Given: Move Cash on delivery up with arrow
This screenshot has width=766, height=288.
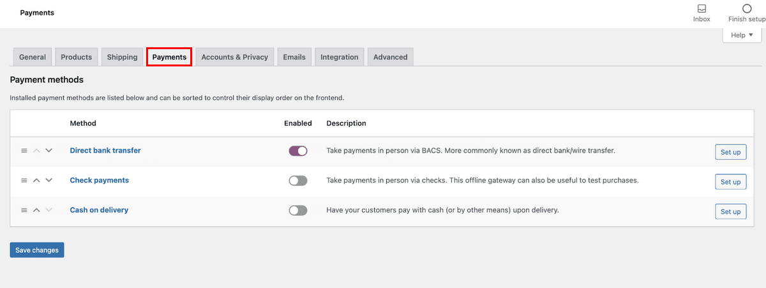Looking at the screenshot, I should 36,210.
